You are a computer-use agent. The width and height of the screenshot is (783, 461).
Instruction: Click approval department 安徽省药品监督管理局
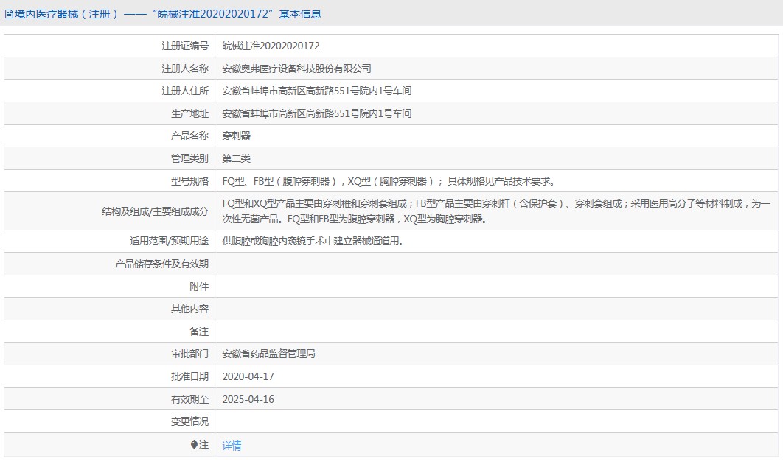coord(268,353)
